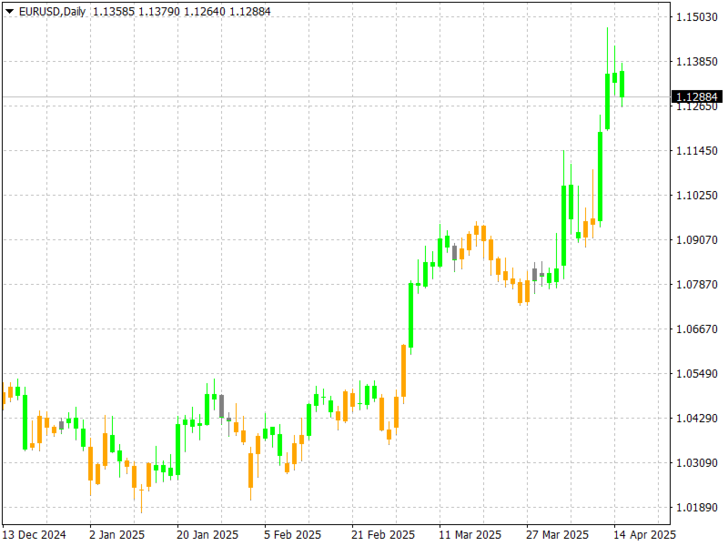Click the 1.13850 price axis label
Image resolution: width=728 pixels, height=546 pixels.
coord(697,62)
